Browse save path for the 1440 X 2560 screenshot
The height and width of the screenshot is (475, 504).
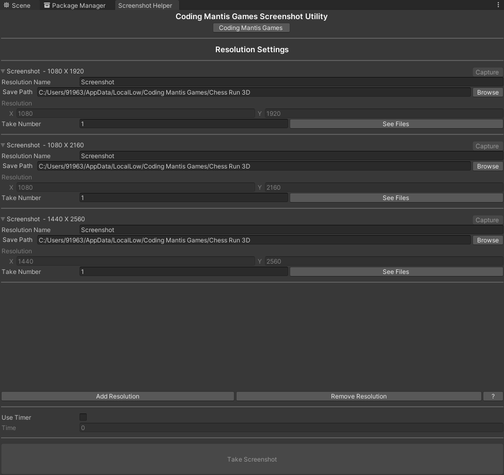(487, 240)
